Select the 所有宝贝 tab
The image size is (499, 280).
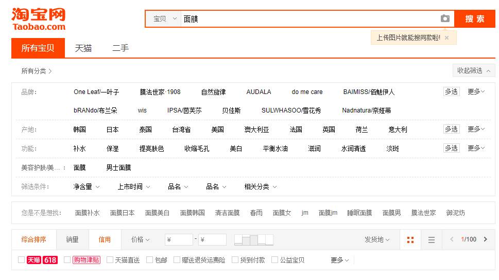pos(38,48)
